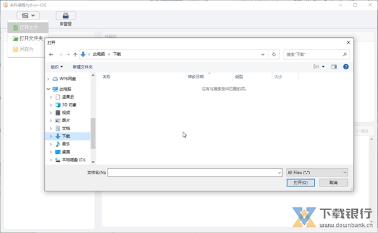Open the 文件名 history dropdown
The height and width of the screenshot is (233, 378).
[280, 173]
